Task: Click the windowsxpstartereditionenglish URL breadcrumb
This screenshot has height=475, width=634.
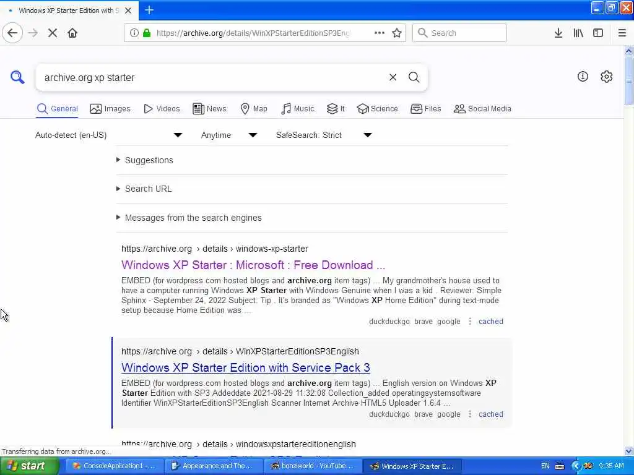Action: [x=238, y=444]
